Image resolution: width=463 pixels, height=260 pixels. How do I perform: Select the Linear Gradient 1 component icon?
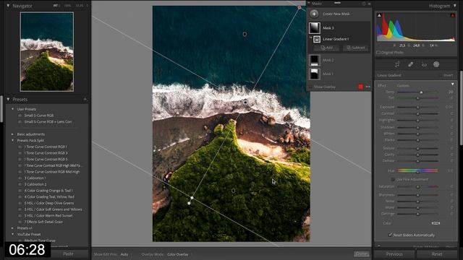click(x=317, y=39)
